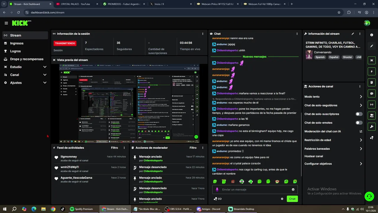Edit stream info with the pencil icon
The height and width of the screenshot is (213, 378).
point(353,34)
